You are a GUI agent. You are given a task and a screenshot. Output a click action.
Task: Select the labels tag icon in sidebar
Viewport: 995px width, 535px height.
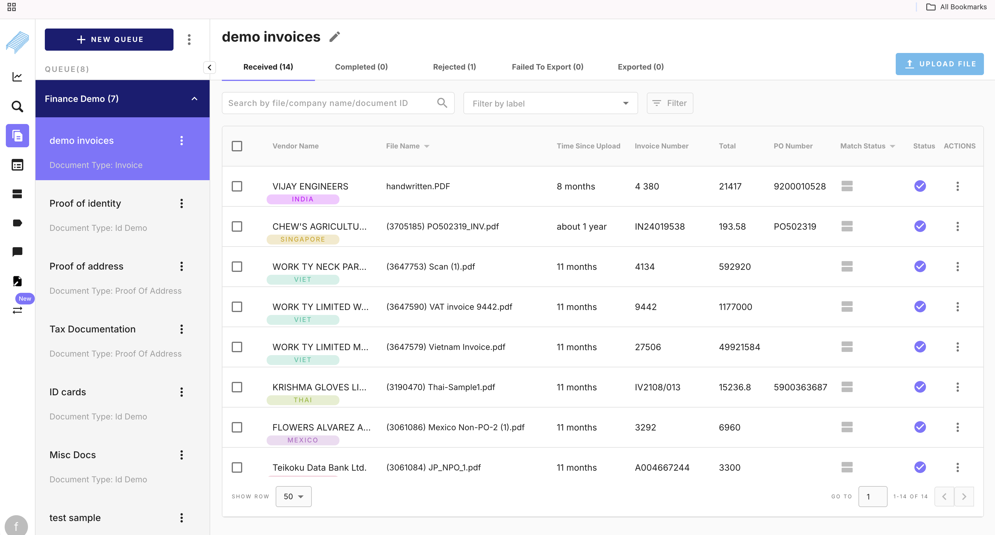pyautogui.click(x=17, y=223)
